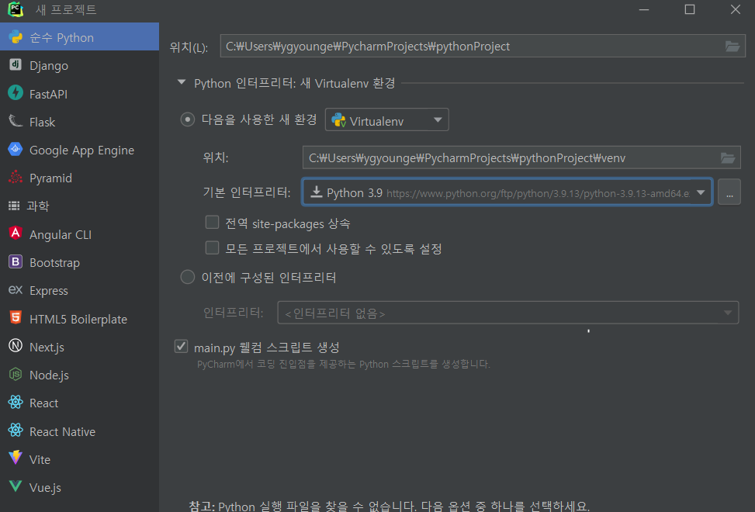
Task: Open 기본 인터프리터 Python 3.9 dropdown
Action: [507, 192]
